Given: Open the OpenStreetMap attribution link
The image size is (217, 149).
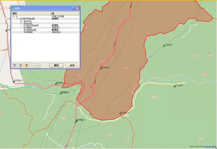Looking at the screenshot, I should pyautogui.click(x=210, y=146).
